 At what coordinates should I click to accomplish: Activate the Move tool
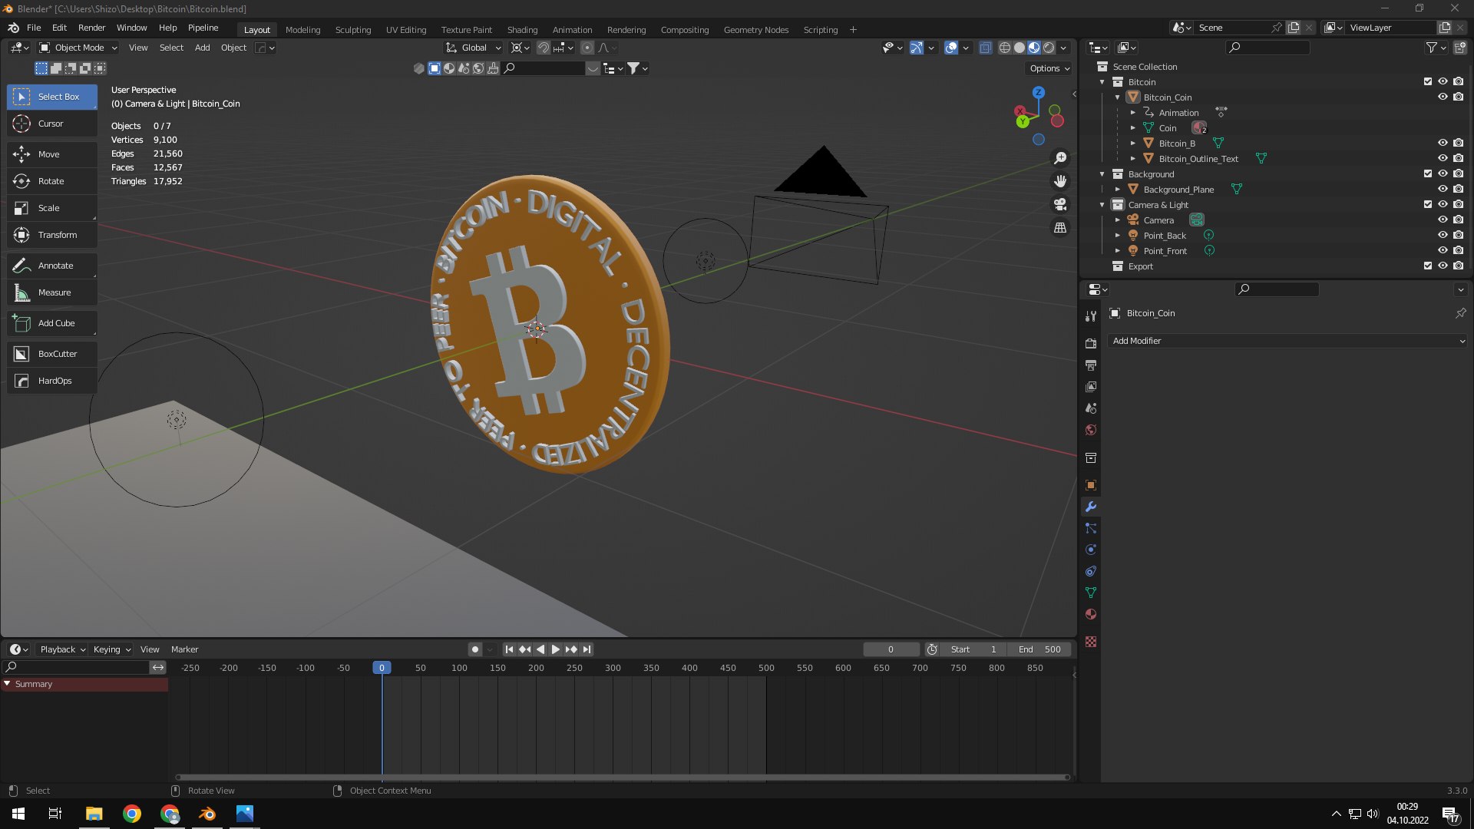pos(51,154)
